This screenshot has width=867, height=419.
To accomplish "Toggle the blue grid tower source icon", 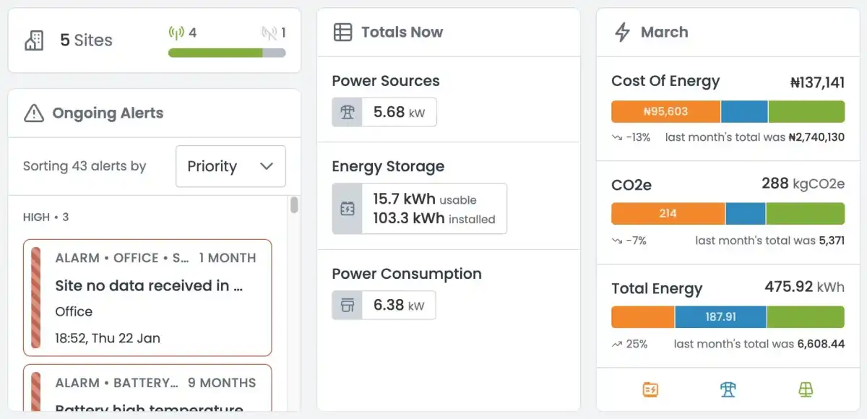I will pyautogui.click(x=728, y=390).
